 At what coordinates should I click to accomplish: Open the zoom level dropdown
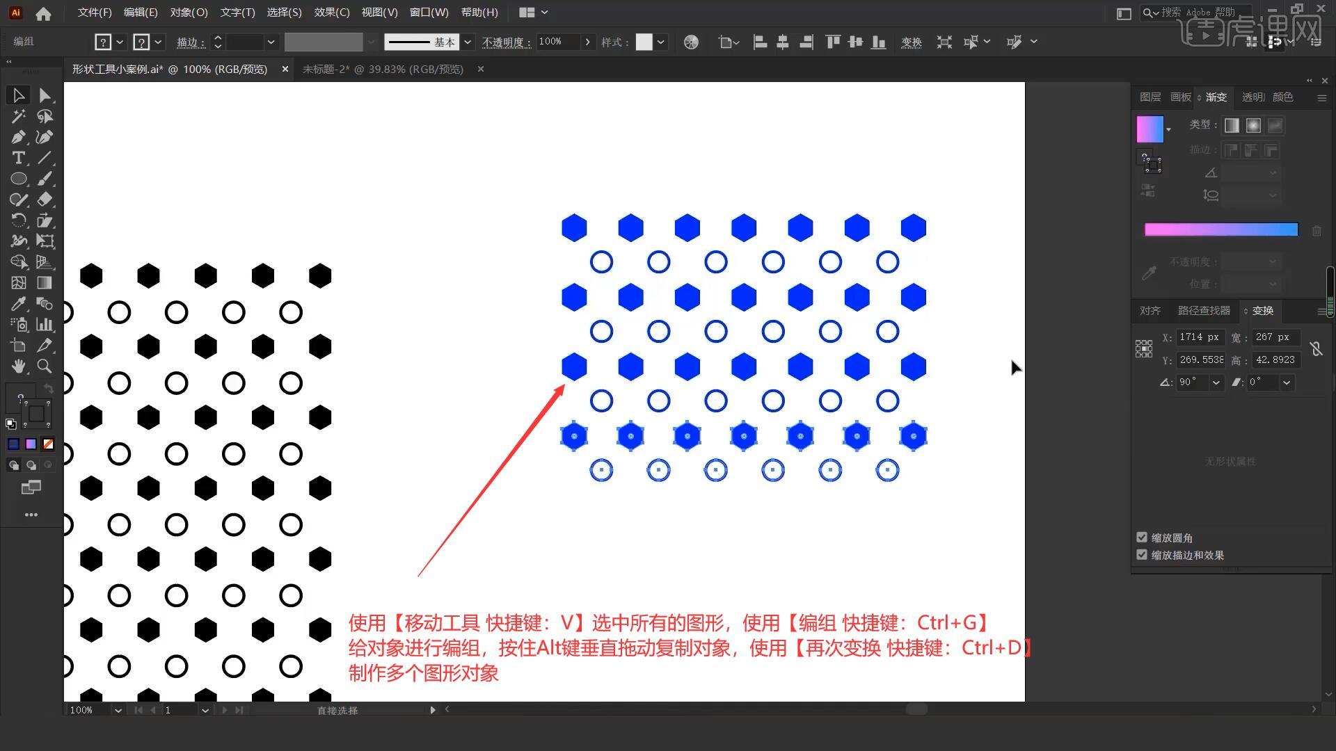[118, 710]
